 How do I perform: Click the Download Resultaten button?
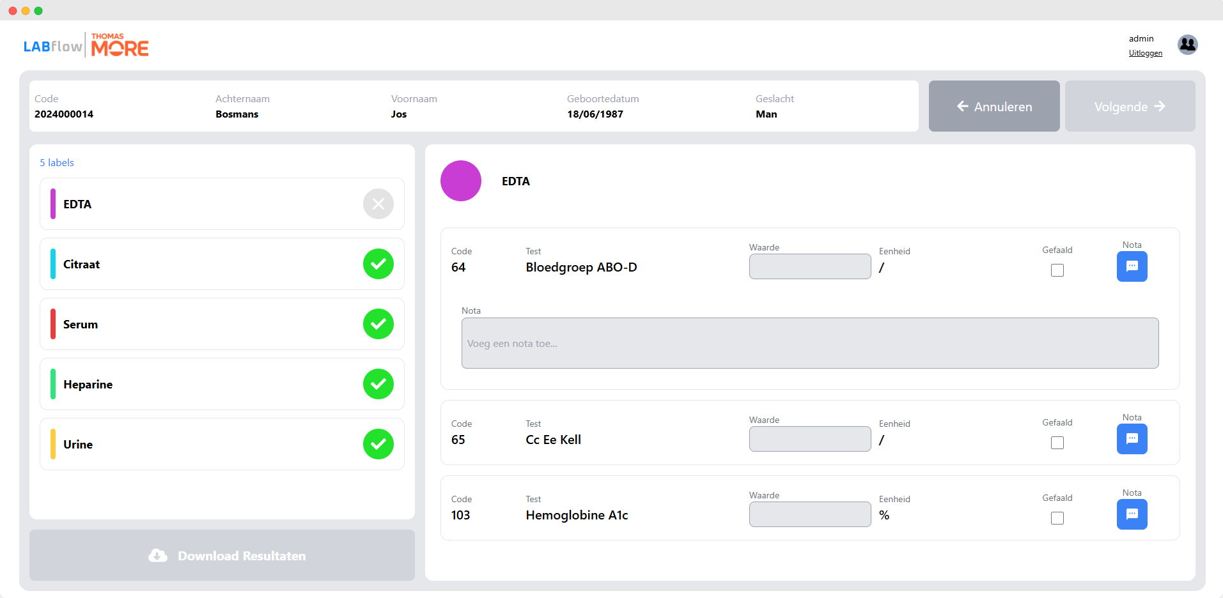[x=222, y=555]
